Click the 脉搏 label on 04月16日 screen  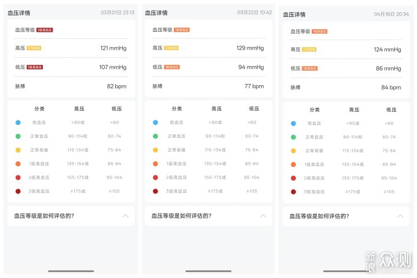click(x=295, y=87)
